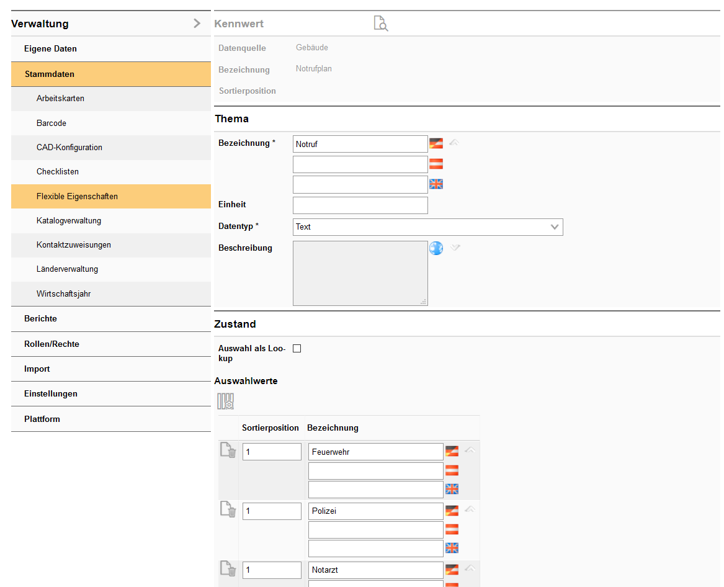Screen dimensions: 724x587
Task: Click Austrian flag under Feuerwehr entry
Action: click(x=452, y=471)
